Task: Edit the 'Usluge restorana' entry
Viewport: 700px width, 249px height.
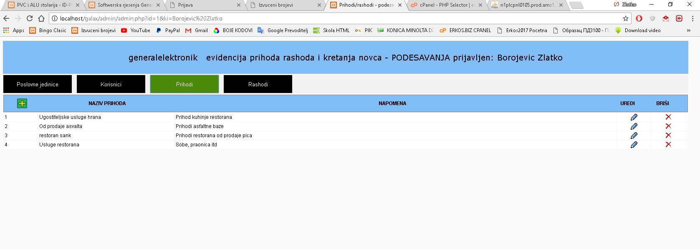Action: pyautogui.click(x=634, y=145)
